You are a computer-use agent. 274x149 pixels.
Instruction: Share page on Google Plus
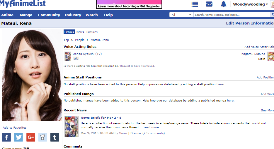30,137
